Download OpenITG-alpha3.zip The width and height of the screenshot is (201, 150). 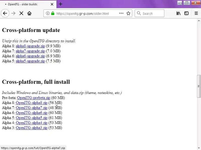click(32, 128)
